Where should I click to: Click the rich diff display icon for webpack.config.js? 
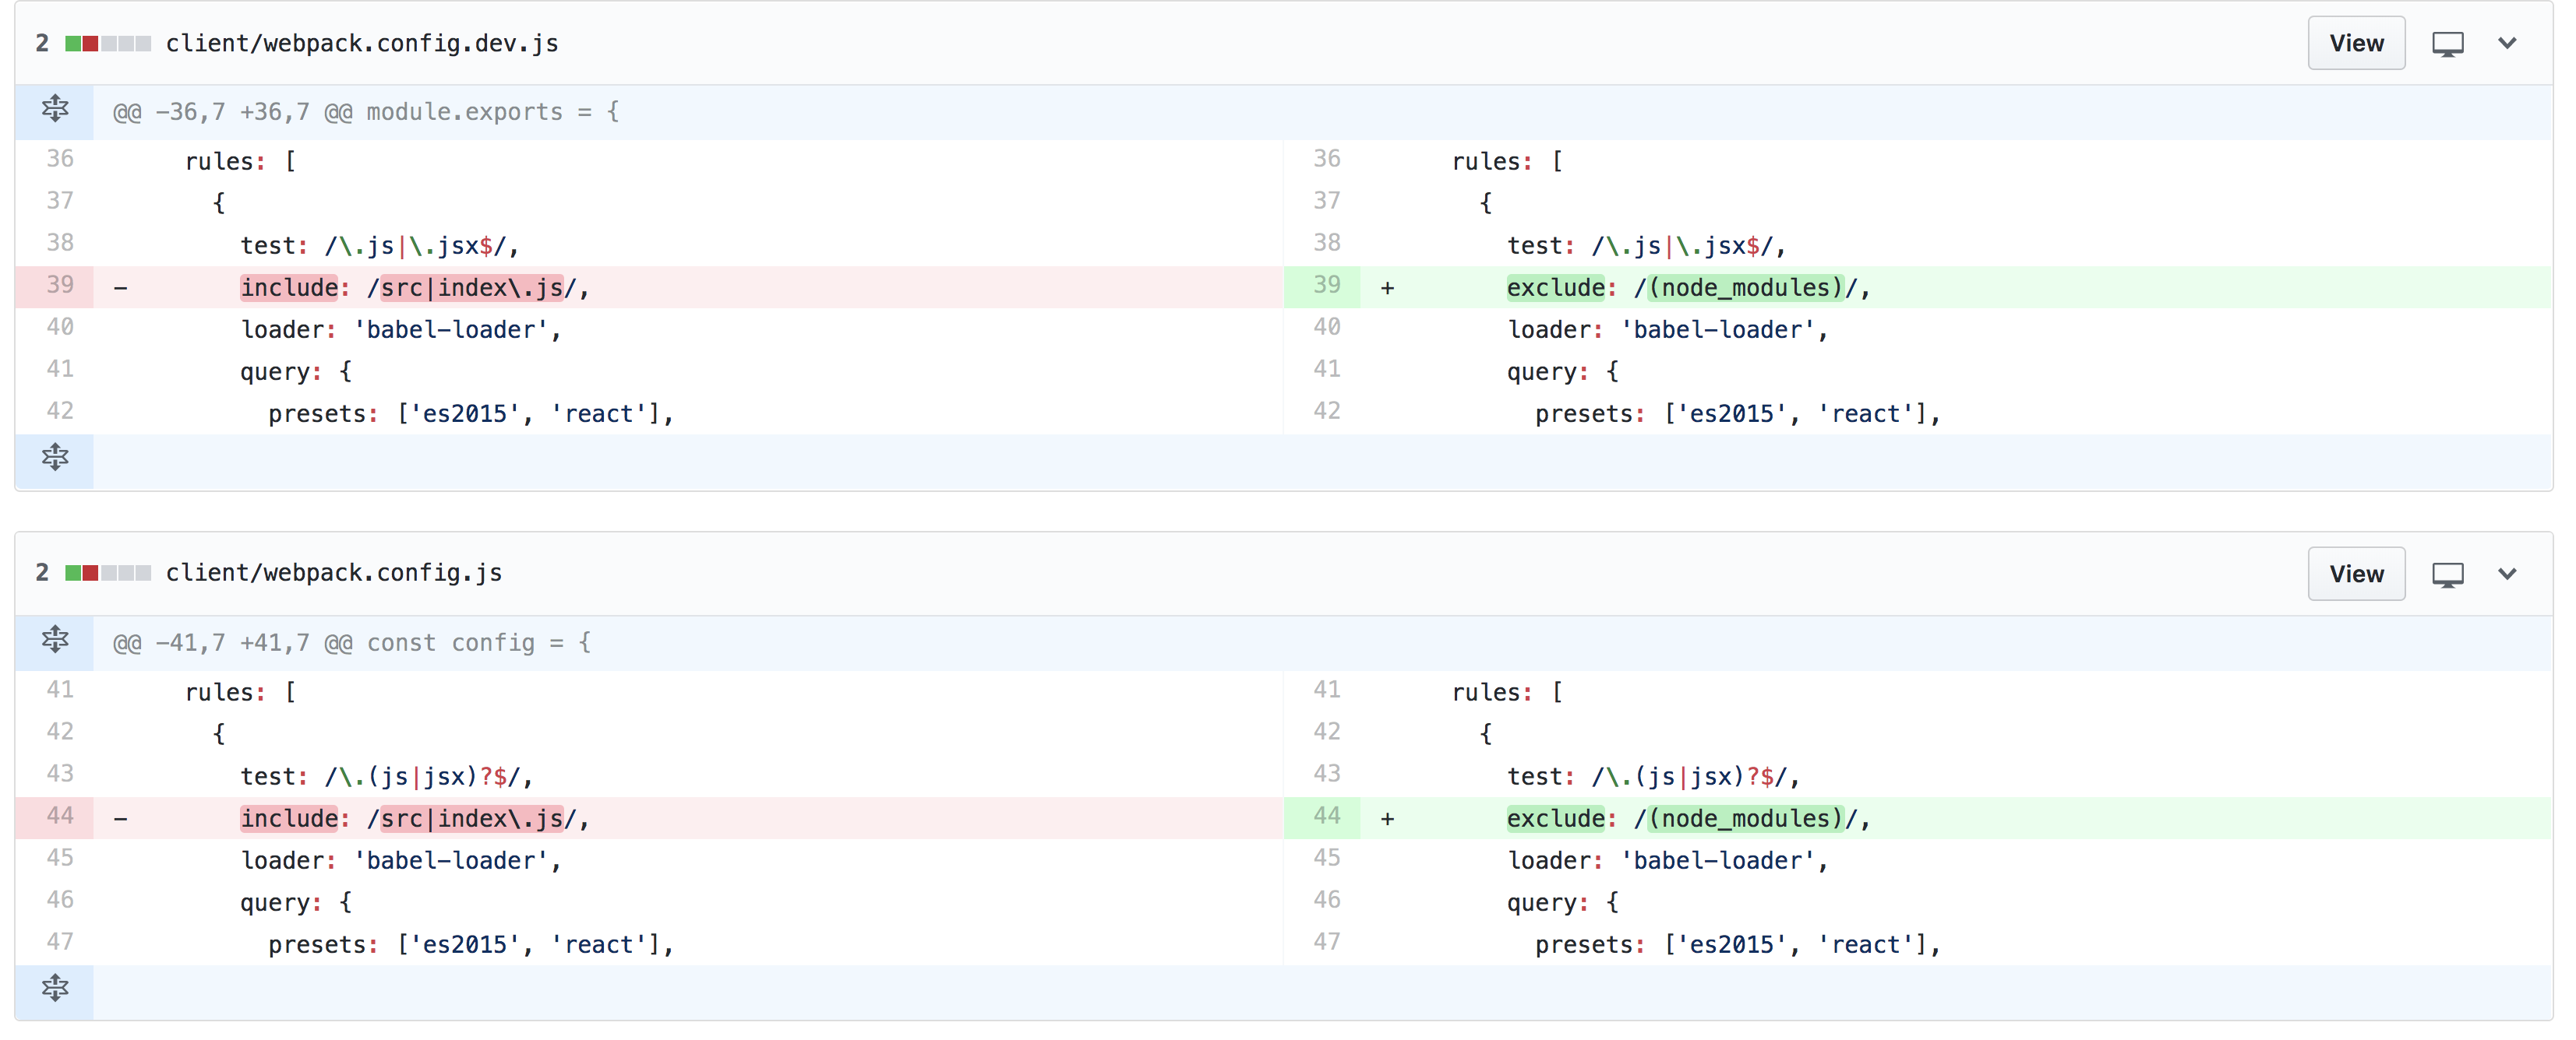[x=2449, y=574]
